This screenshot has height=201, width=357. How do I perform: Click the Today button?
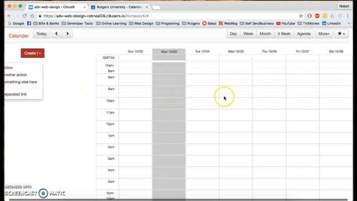click(x=41, y=33)
